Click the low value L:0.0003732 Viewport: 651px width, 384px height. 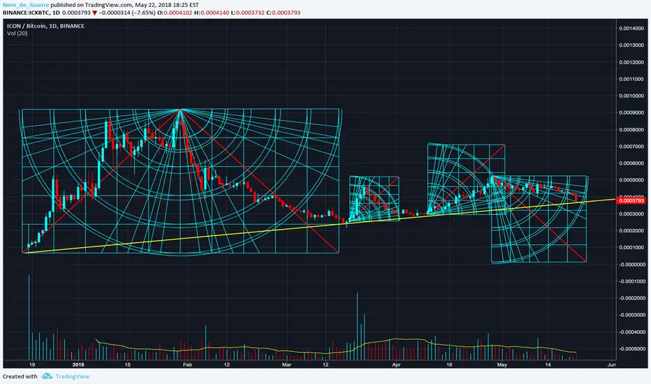point(247,13)
